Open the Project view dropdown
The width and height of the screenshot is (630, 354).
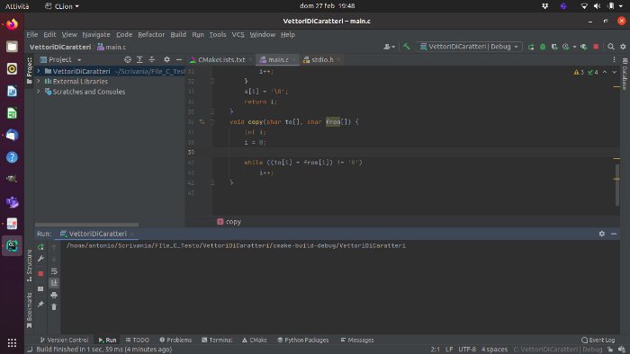coord(79,60)
